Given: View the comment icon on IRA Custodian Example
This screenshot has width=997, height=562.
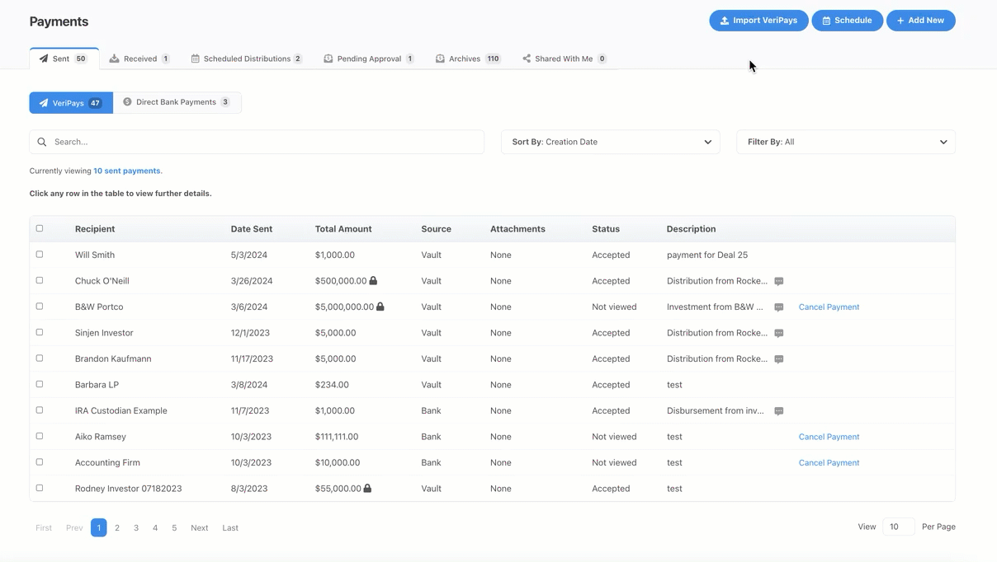Looking at the screenshot, I should pos(778,411).
